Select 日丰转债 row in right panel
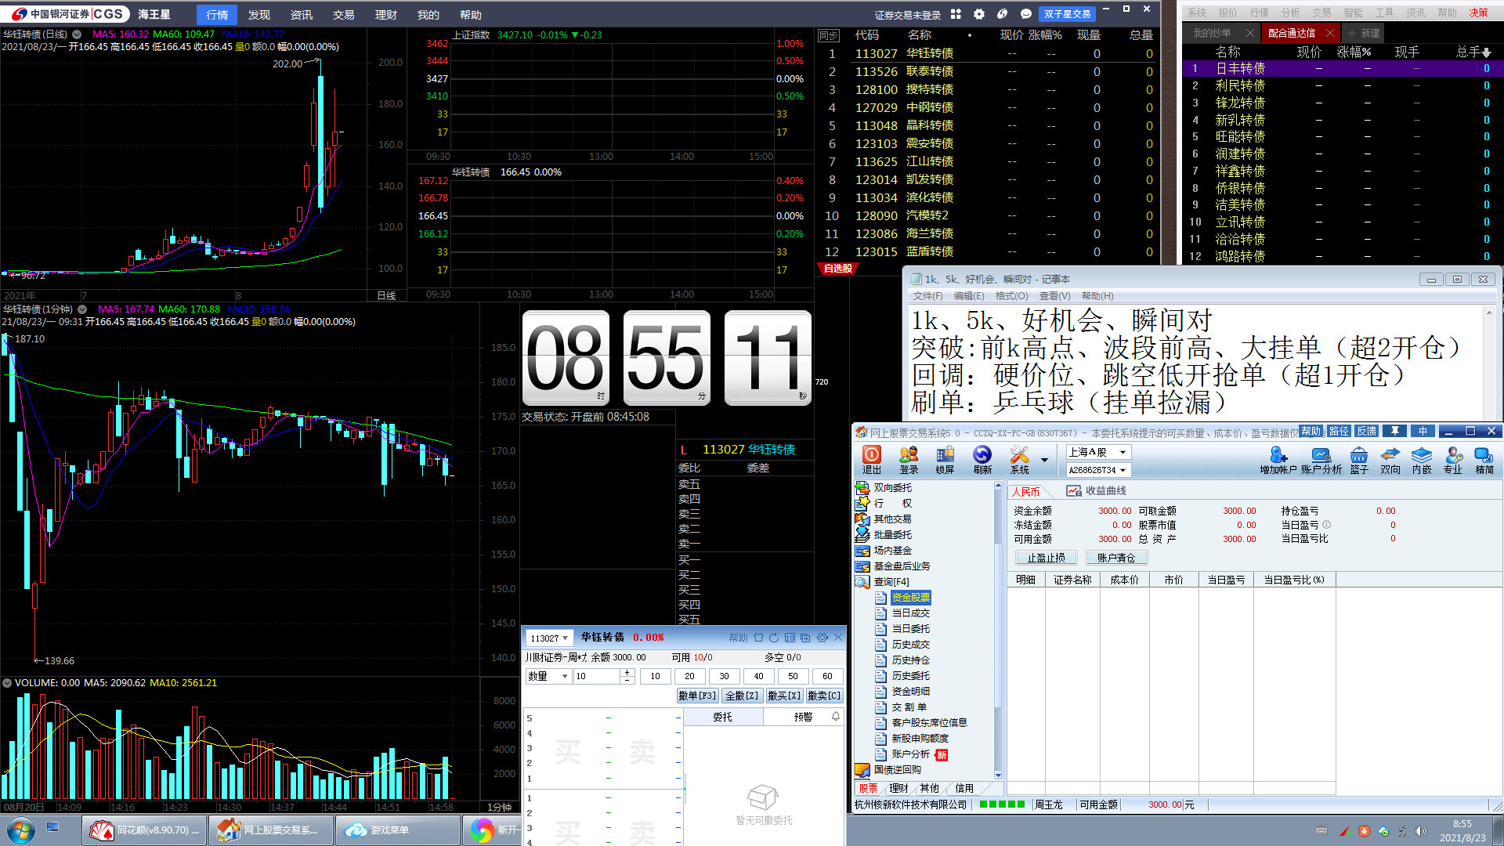This screenshot has width=1504, height=846. tap(1342, 69)
